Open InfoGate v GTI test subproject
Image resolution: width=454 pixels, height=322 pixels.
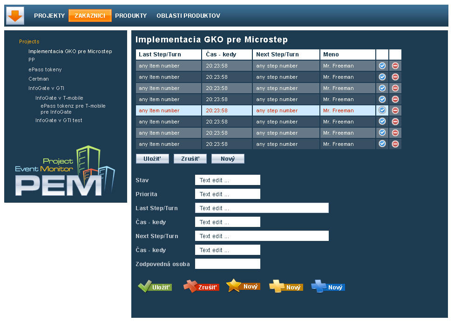(x=59, y=120)
